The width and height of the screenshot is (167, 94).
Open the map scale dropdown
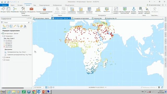coord(43,87)
